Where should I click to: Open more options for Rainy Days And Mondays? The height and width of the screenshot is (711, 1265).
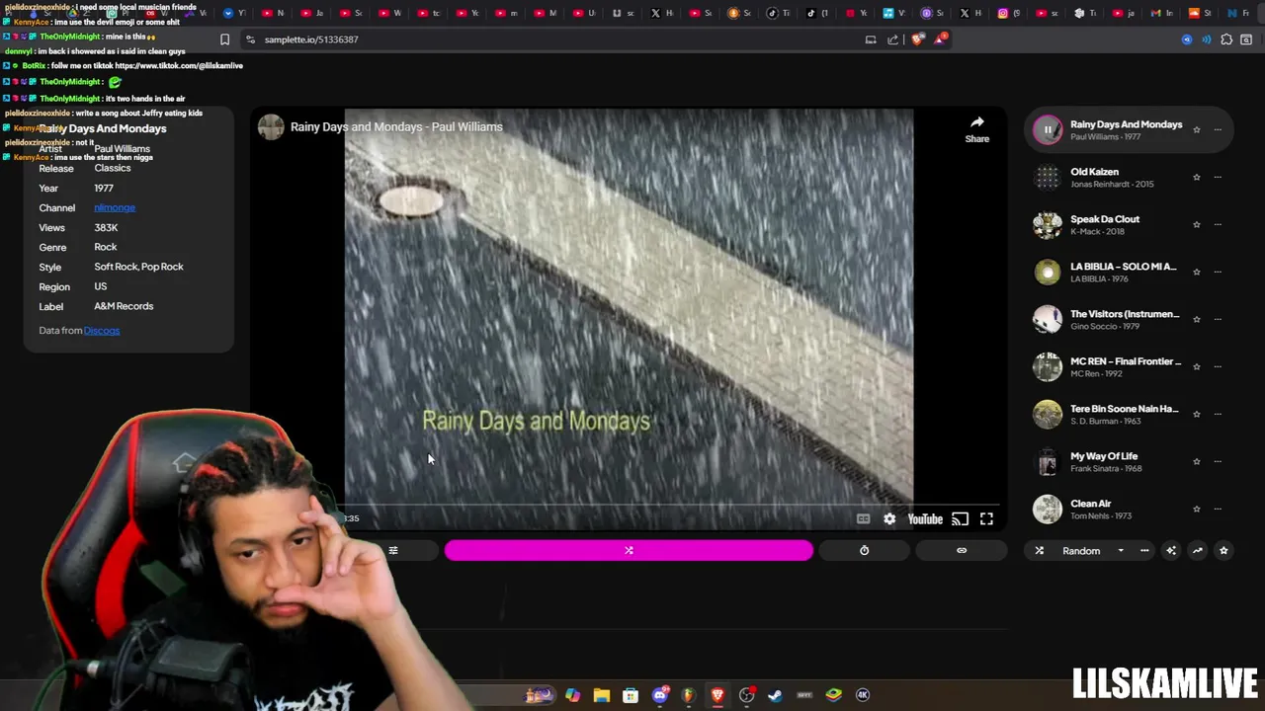1218,129
